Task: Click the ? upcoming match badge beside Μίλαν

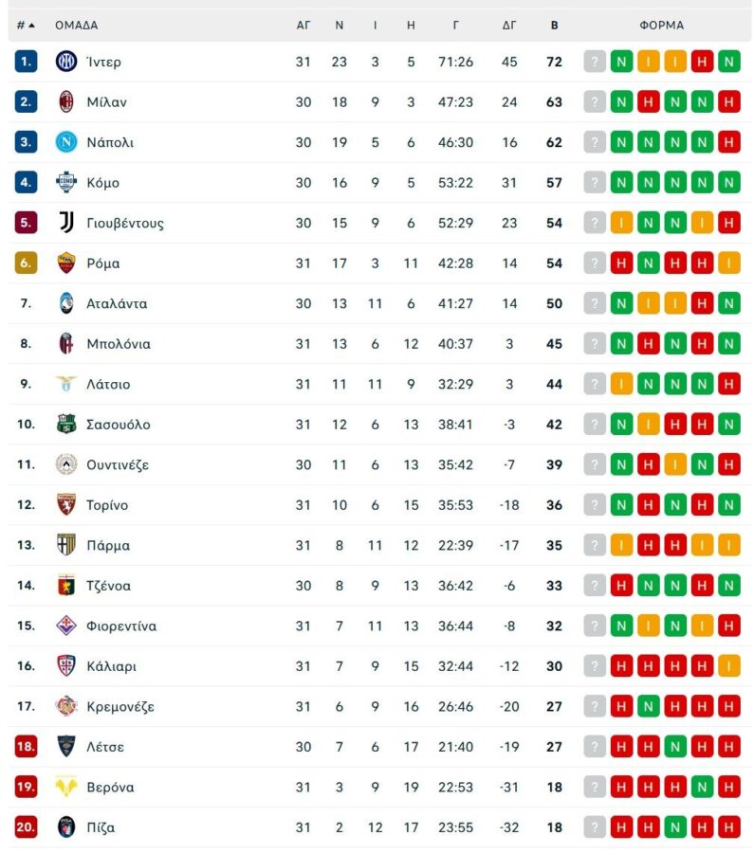Action: tap(594, 101)
